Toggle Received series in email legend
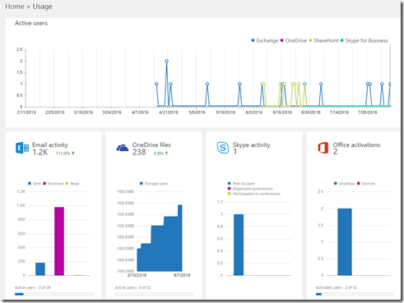Image resolution: width=404 pixels, height=303 pixels. [x=53, y=183]
